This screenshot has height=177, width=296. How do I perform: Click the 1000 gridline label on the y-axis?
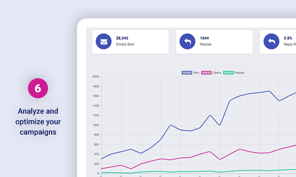pos(96,125)
